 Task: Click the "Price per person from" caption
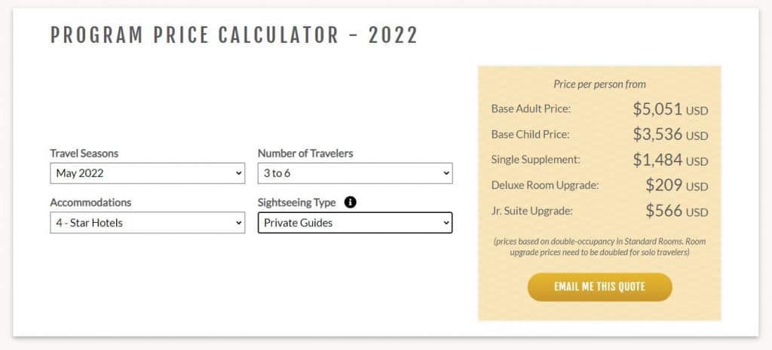coord(599,84)
